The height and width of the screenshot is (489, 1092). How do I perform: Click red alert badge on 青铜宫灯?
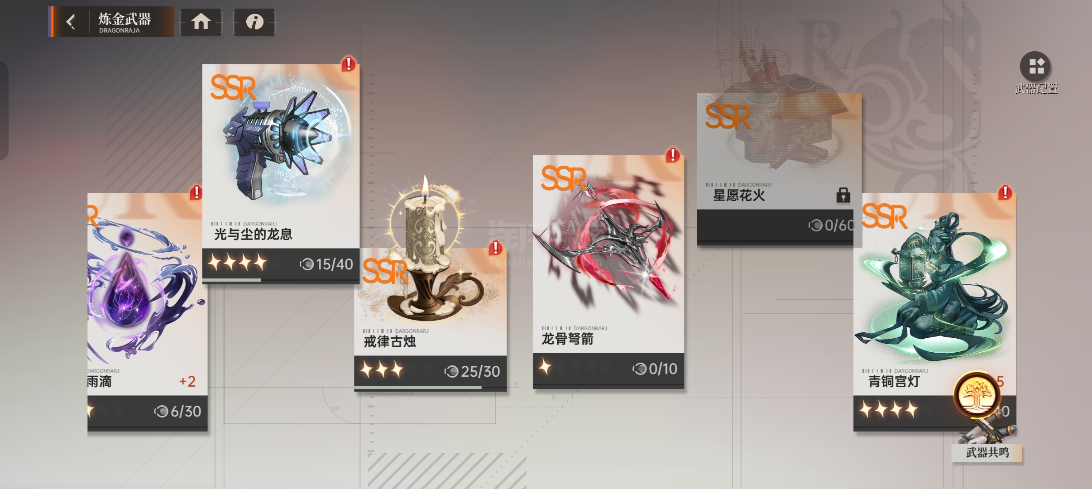pyautogui.click(x=1005, y=193)
